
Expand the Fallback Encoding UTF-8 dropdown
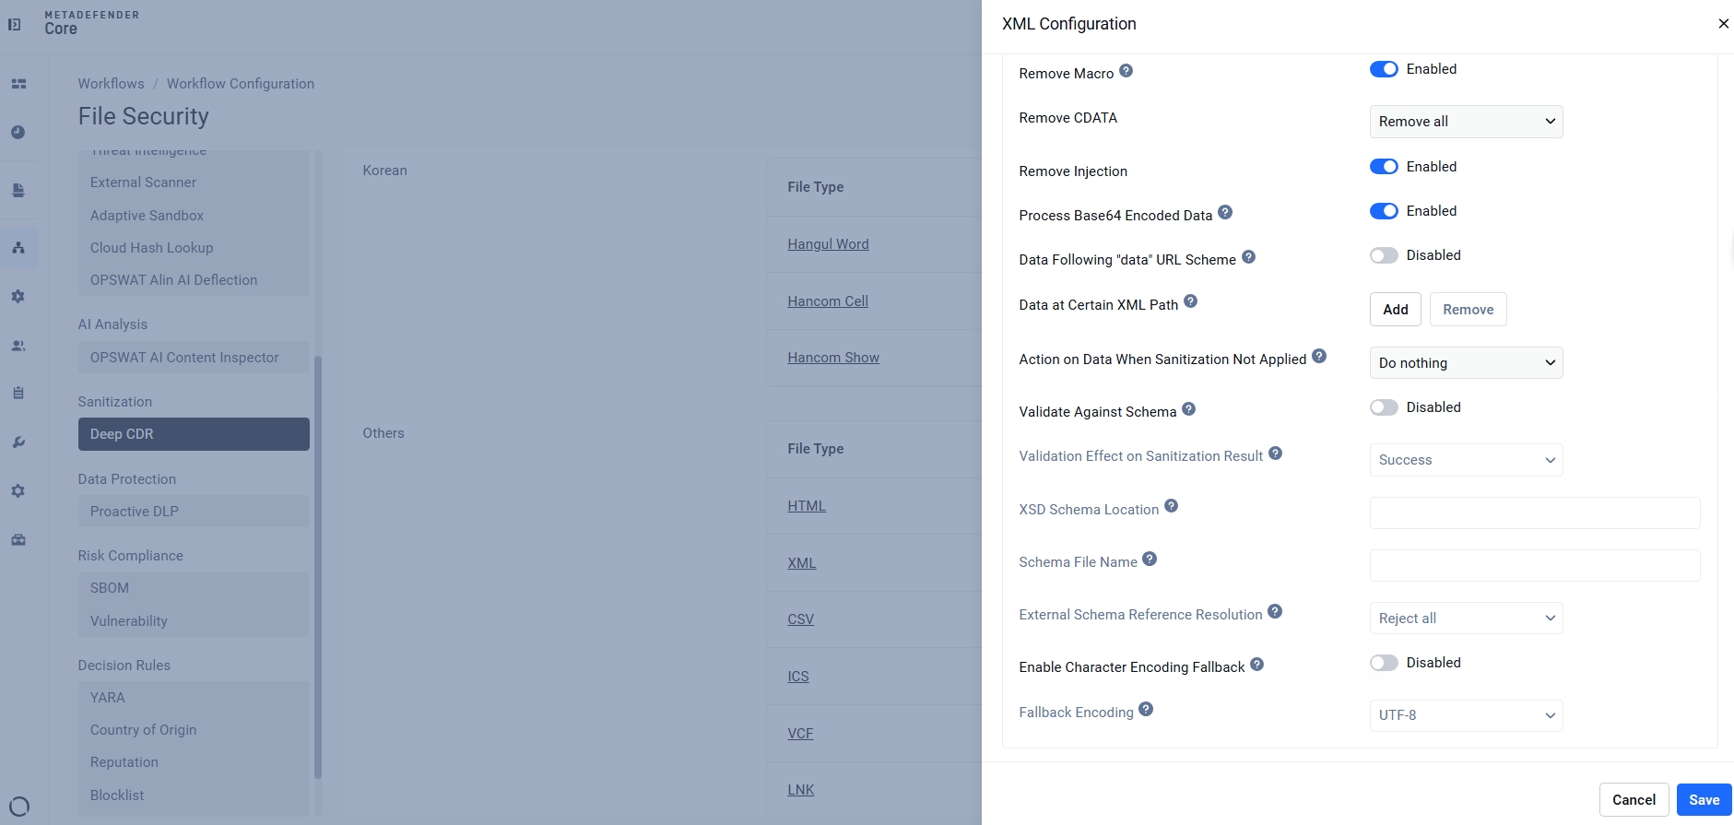click(x=1466, y=715)
